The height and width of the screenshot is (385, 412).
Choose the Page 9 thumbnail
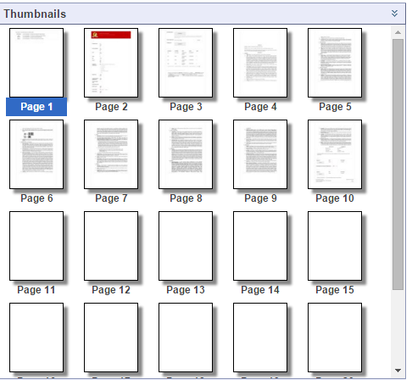coord(260,154)
